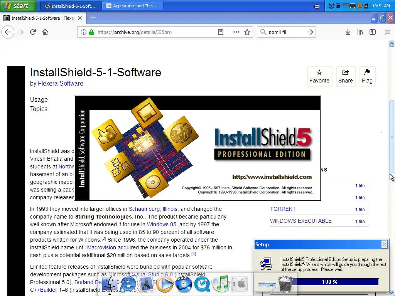
Task: Submit the search with the arrow button
Action: tap(310, 32)
